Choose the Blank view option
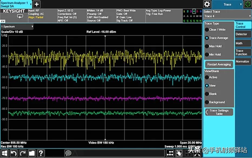Viewport: 252px width, 158px height. pos(213,94)
